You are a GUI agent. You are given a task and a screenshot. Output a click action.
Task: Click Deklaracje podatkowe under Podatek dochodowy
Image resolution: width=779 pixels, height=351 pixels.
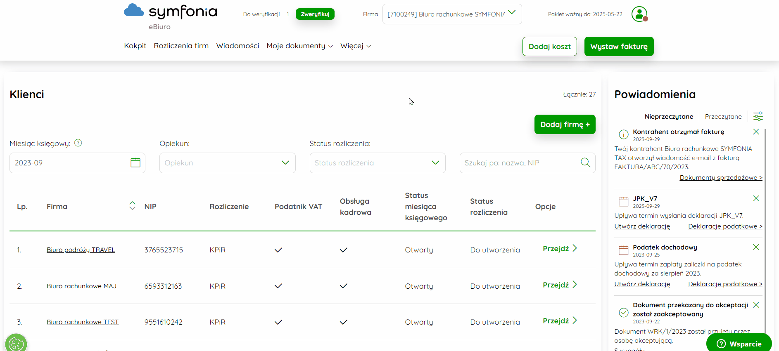[725, 284]
